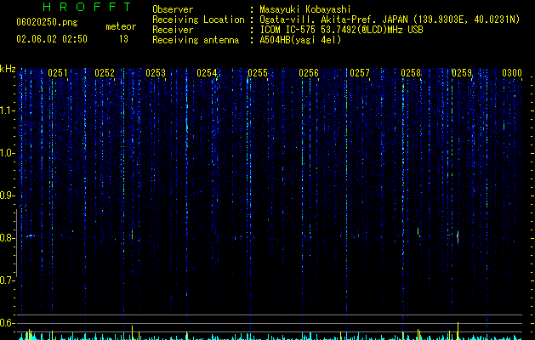Click the 0.9 kHz axis tick label

pos(8,195)
